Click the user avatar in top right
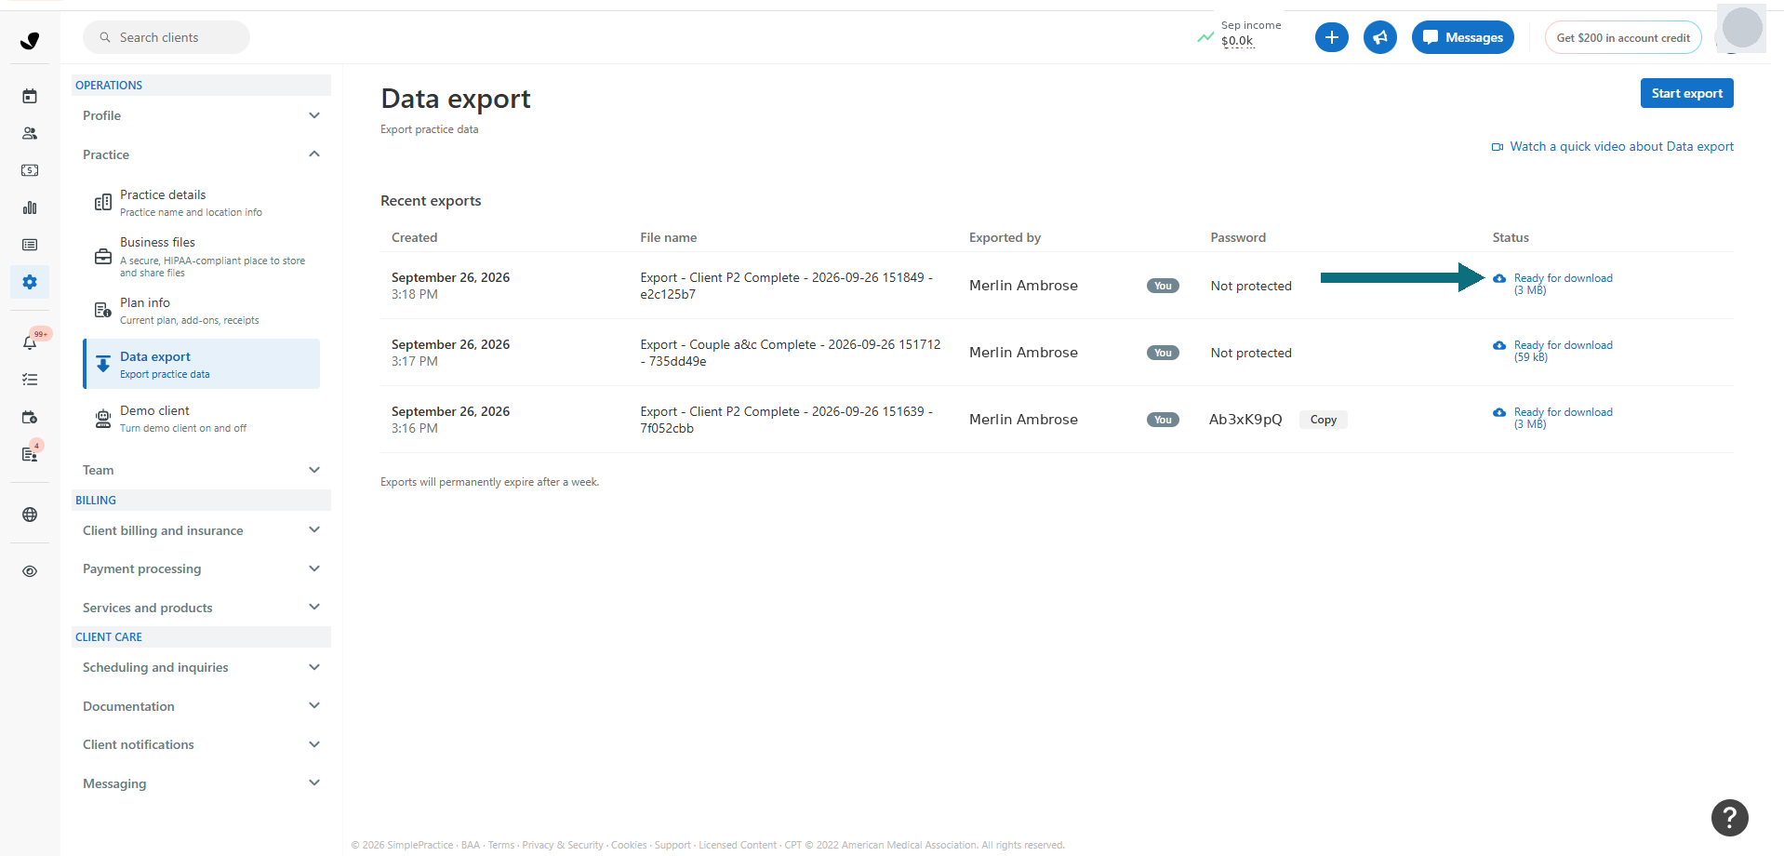The image size is (1784, 856). click(x=1741, y=28)
